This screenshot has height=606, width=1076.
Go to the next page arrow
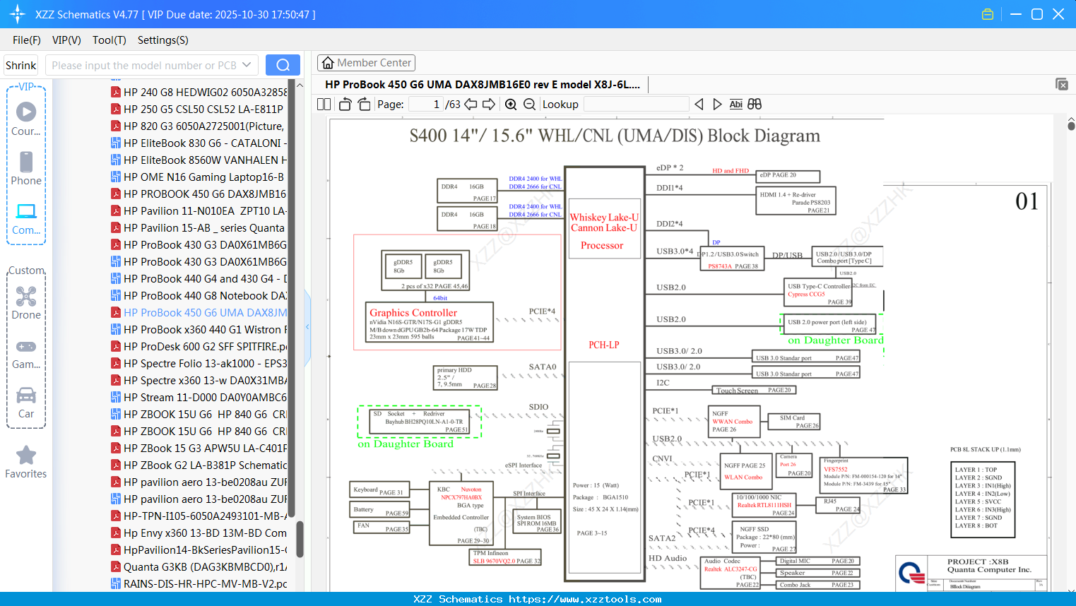(x=489, y=104)
